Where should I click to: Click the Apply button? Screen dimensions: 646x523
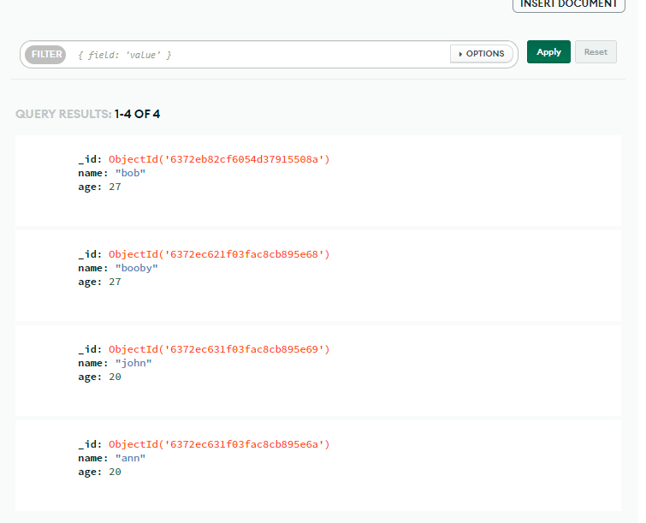click(548, 52)
